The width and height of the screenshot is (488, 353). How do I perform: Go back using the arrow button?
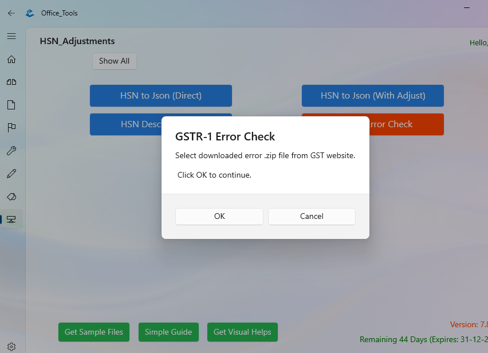11,13
